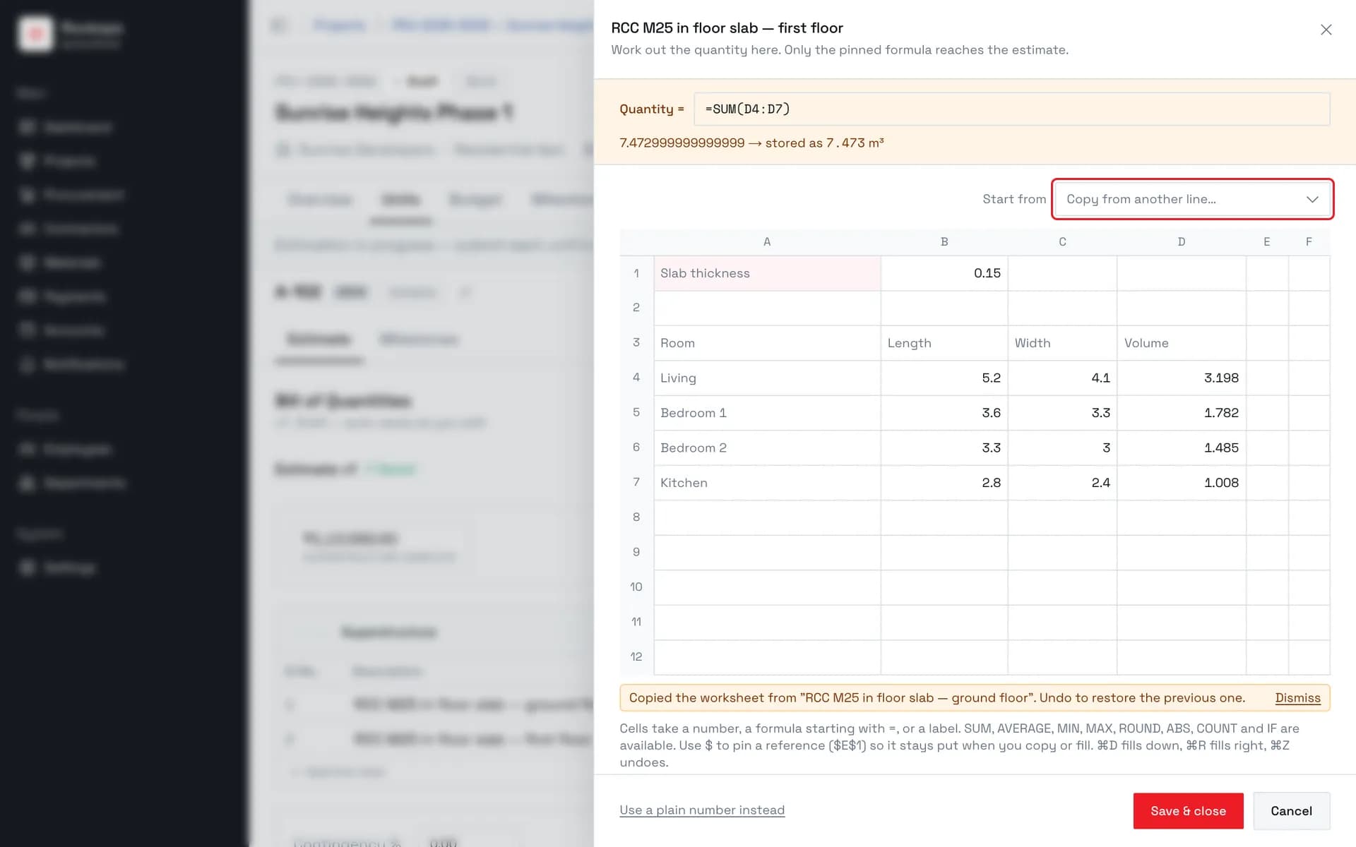Click the Quantity formula input field
Viewport: 1356px width, 847px height.
1011,109
